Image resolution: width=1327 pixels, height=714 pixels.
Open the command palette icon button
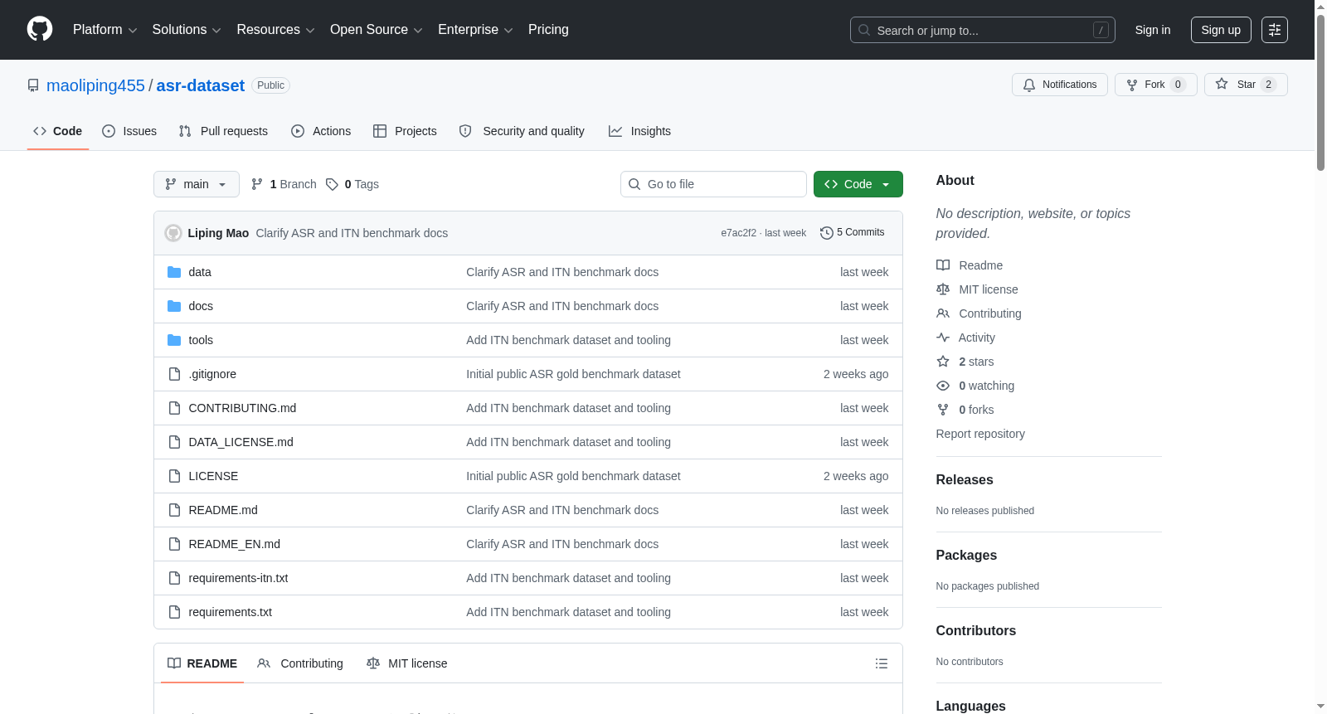pyautogui.click(x=1274, y=30)
